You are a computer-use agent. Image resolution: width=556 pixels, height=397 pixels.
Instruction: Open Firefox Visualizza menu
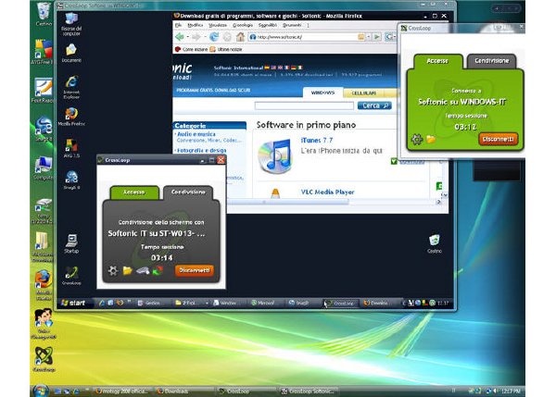(x=218, y=25)
